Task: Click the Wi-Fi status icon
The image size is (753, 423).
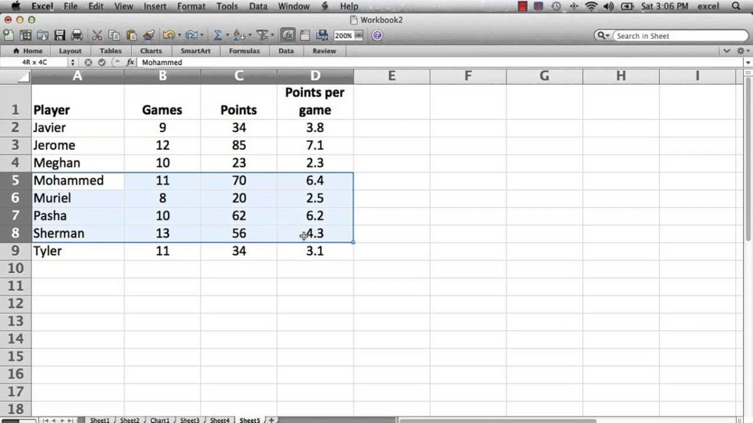Action: (590, 6)
